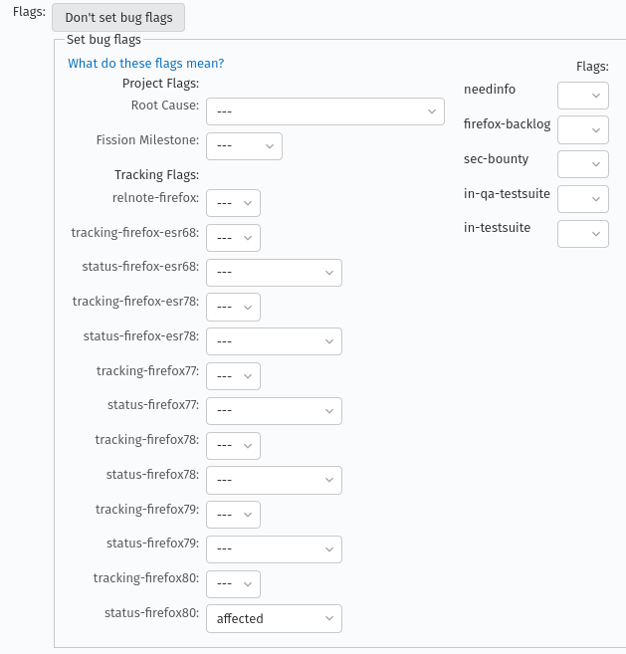Choose the status-firefox78 dropdown

tap(274, 480)
